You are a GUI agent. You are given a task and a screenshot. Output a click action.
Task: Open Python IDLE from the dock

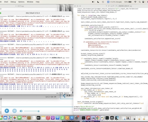click(x=102, y=118)
